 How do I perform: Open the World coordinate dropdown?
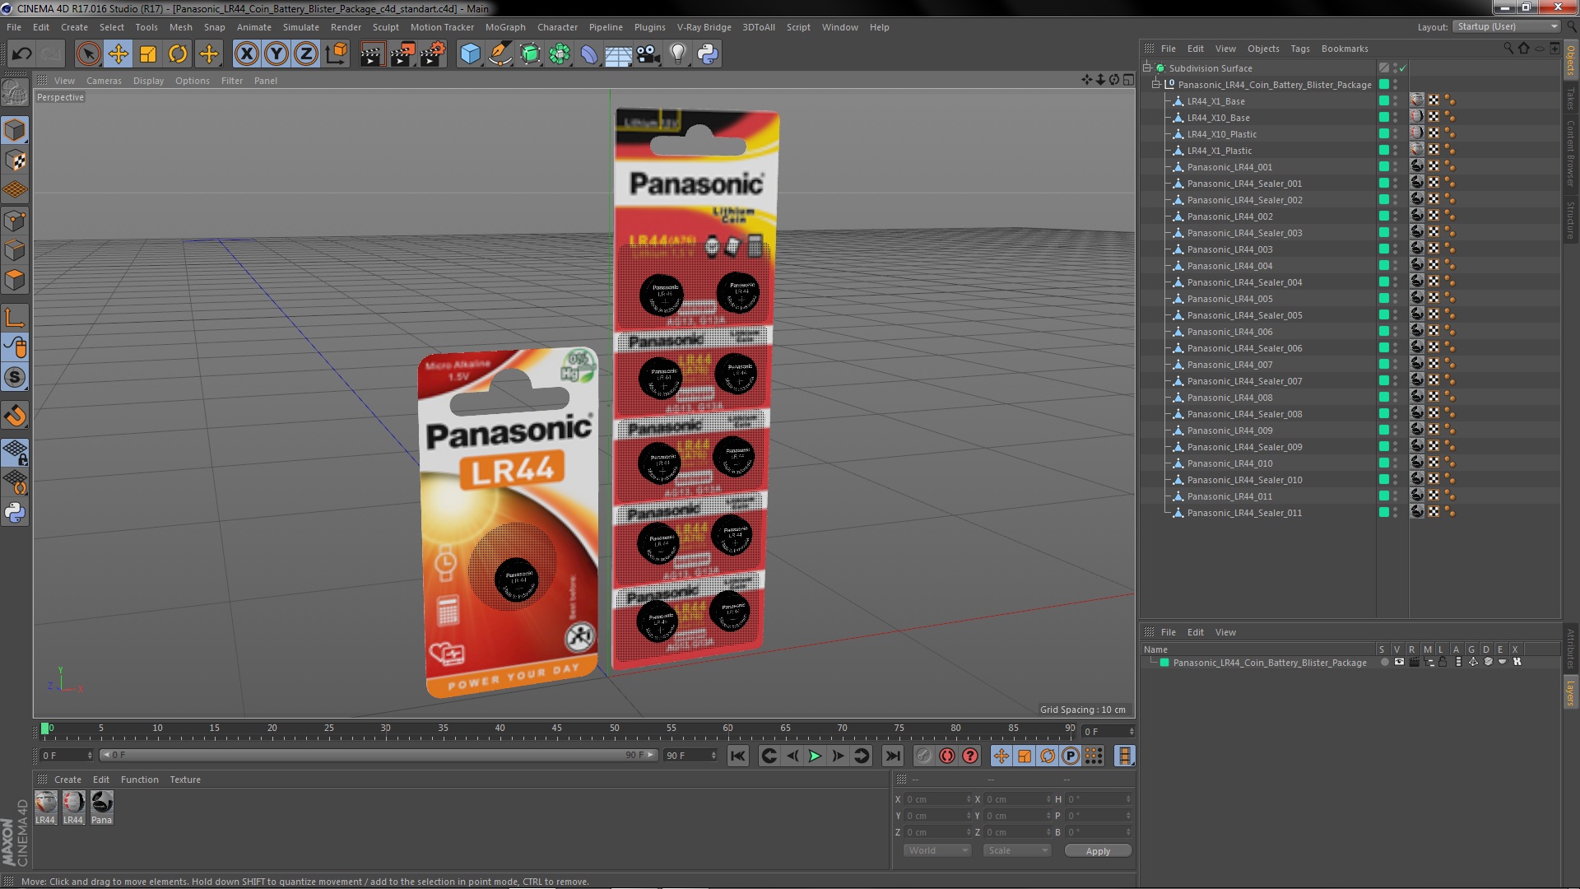(937, 850)
